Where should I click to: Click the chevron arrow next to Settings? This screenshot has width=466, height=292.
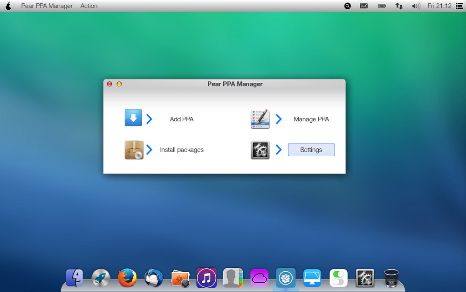coord(279,150)
